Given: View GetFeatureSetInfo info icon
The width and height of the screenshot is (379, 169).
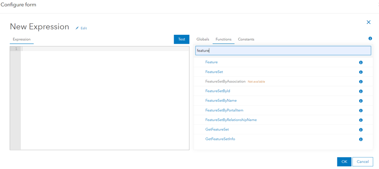Looking at the screenshot, I should pos(361,139).
